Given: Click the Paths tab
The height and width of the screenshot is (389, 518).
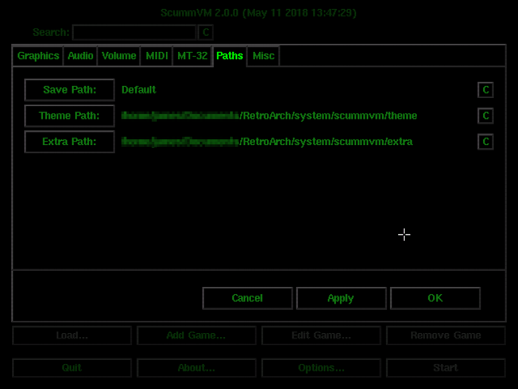Looking at the screenshot, I should [230, 56].
